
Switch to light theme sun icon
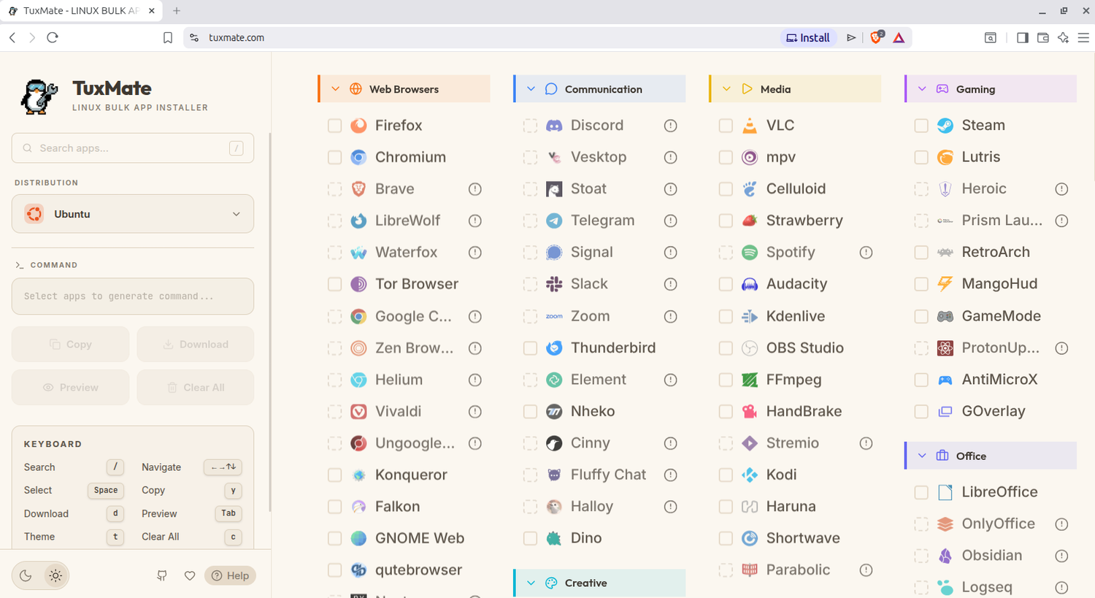55,575
